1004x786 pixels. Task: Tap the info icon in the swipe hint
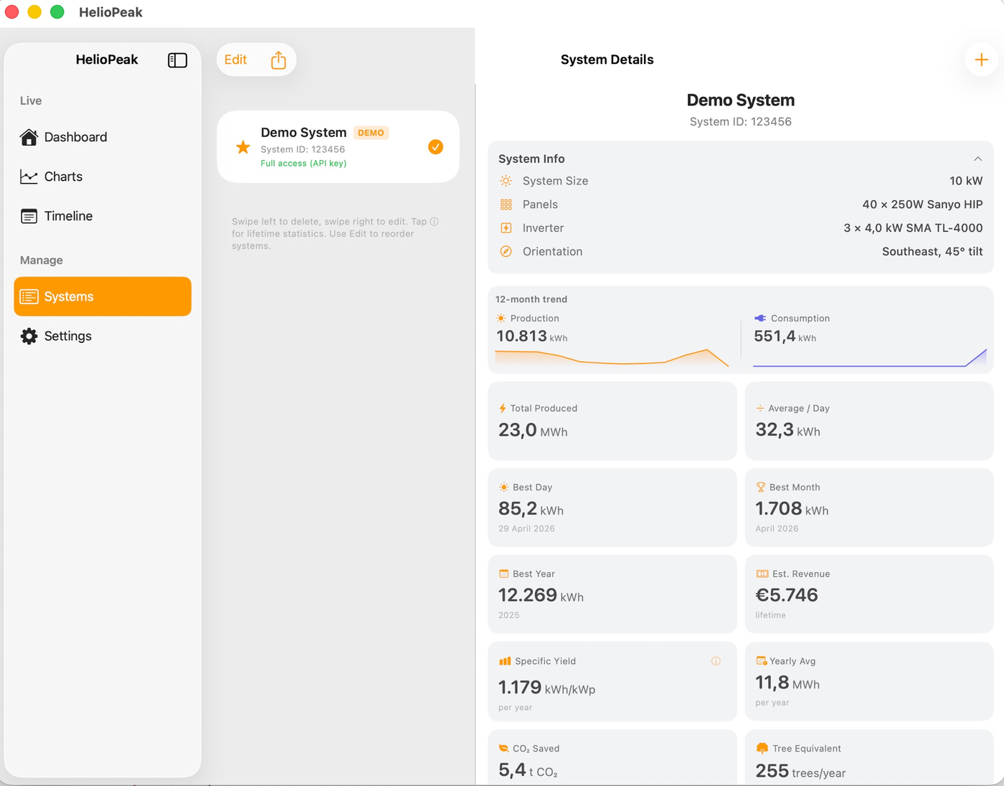click(x=434, y=222)
